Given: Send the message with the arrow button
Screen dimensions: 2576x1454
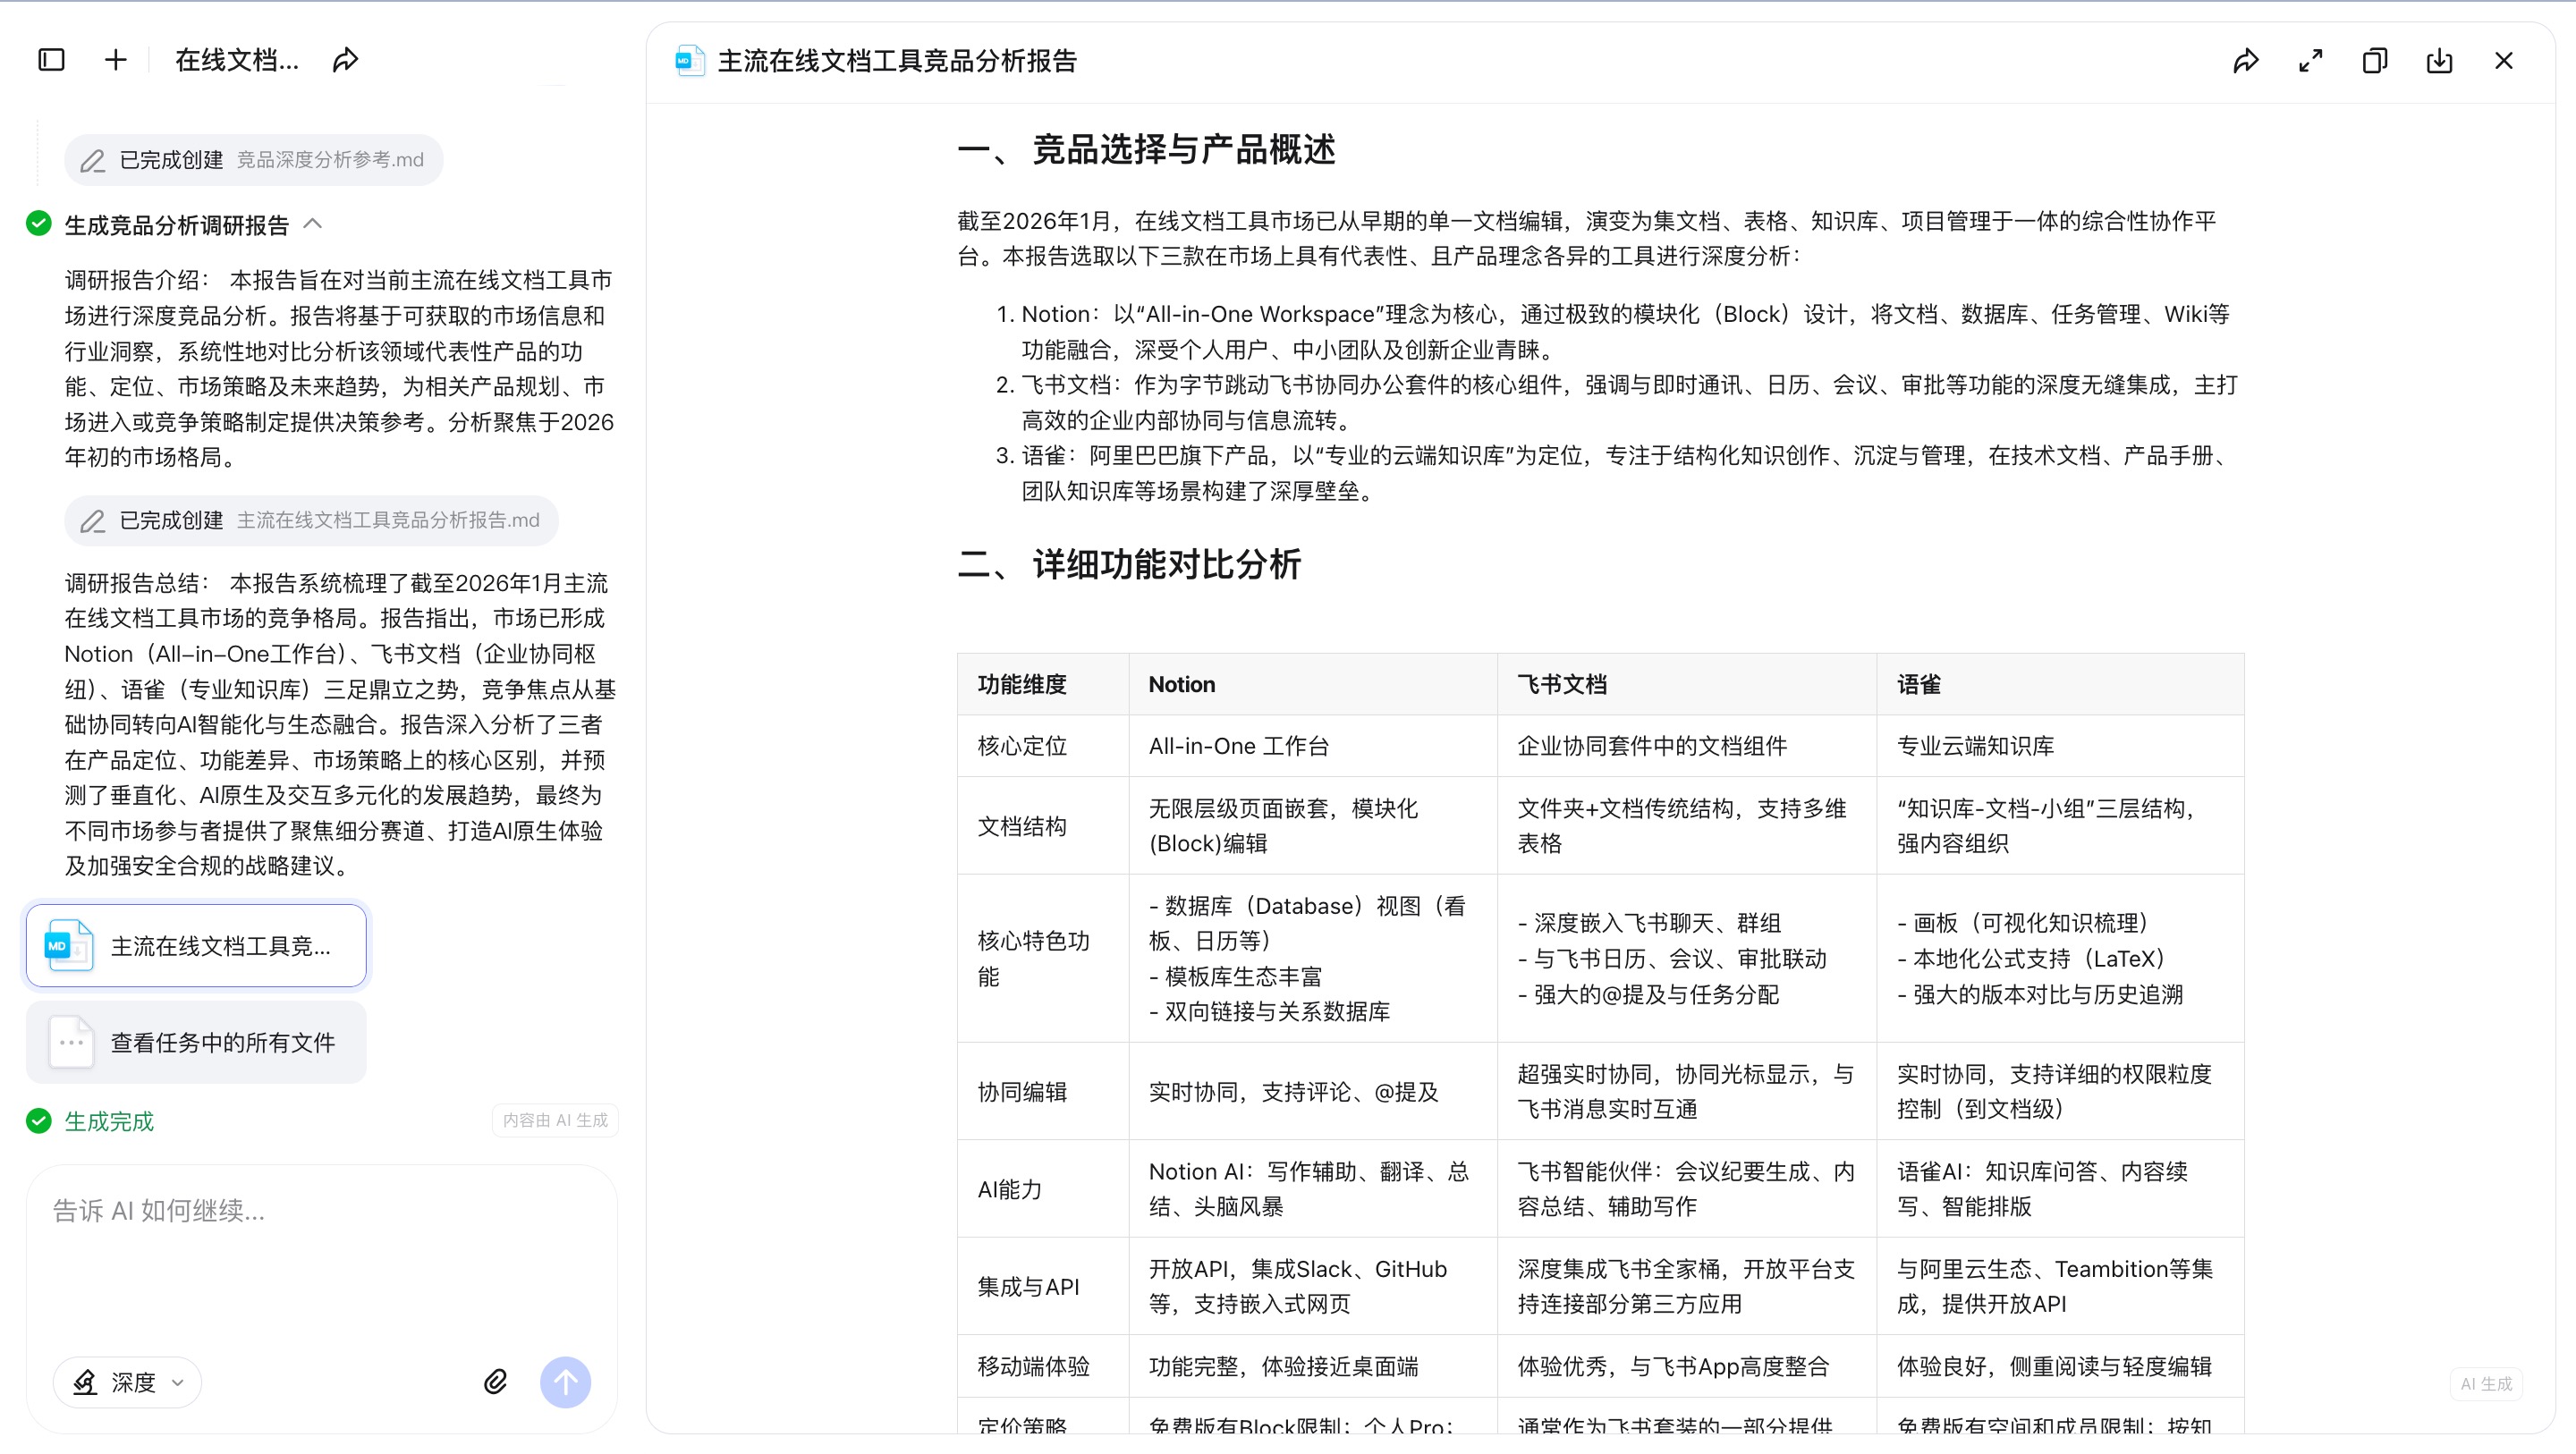Looking at the screenshot, I should point(566,1382).
